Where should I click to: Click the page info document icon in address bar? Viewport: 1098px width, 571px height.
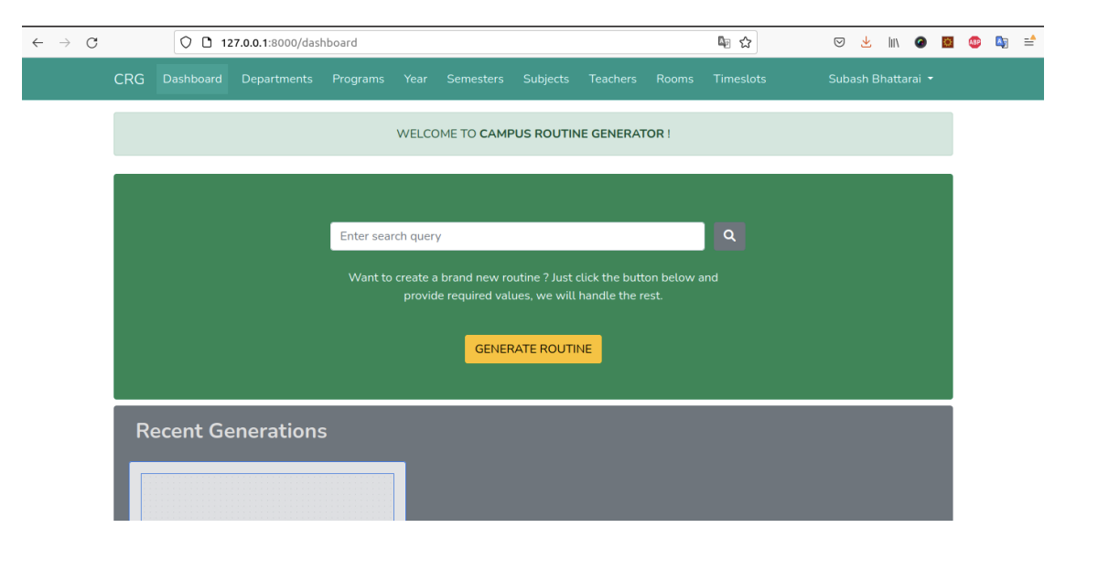coord(207,42)
